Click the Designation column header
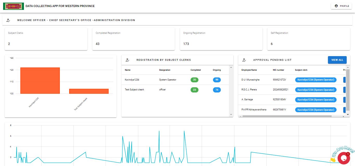 [165, 70]
